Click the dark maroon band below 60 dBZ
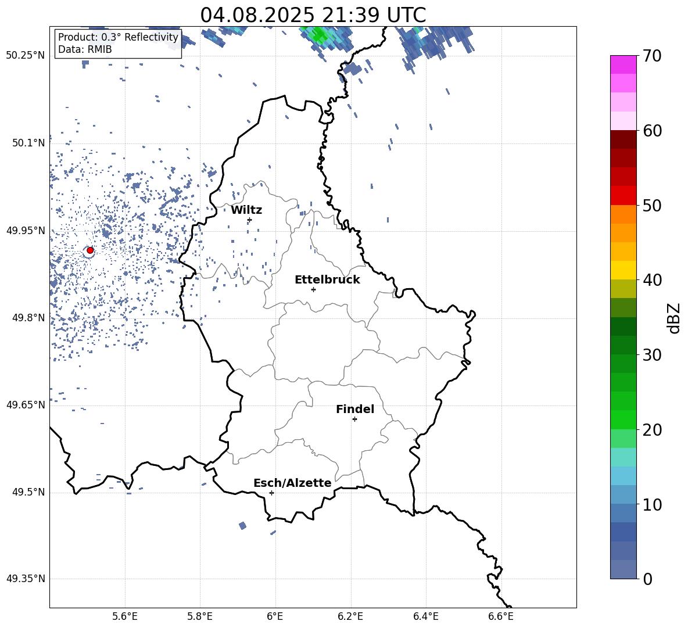688x628 pixels. pyautogui.click(x=623, y=139)
